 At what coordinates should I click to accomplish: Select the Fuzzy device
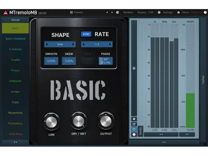[x=15, y=102]
